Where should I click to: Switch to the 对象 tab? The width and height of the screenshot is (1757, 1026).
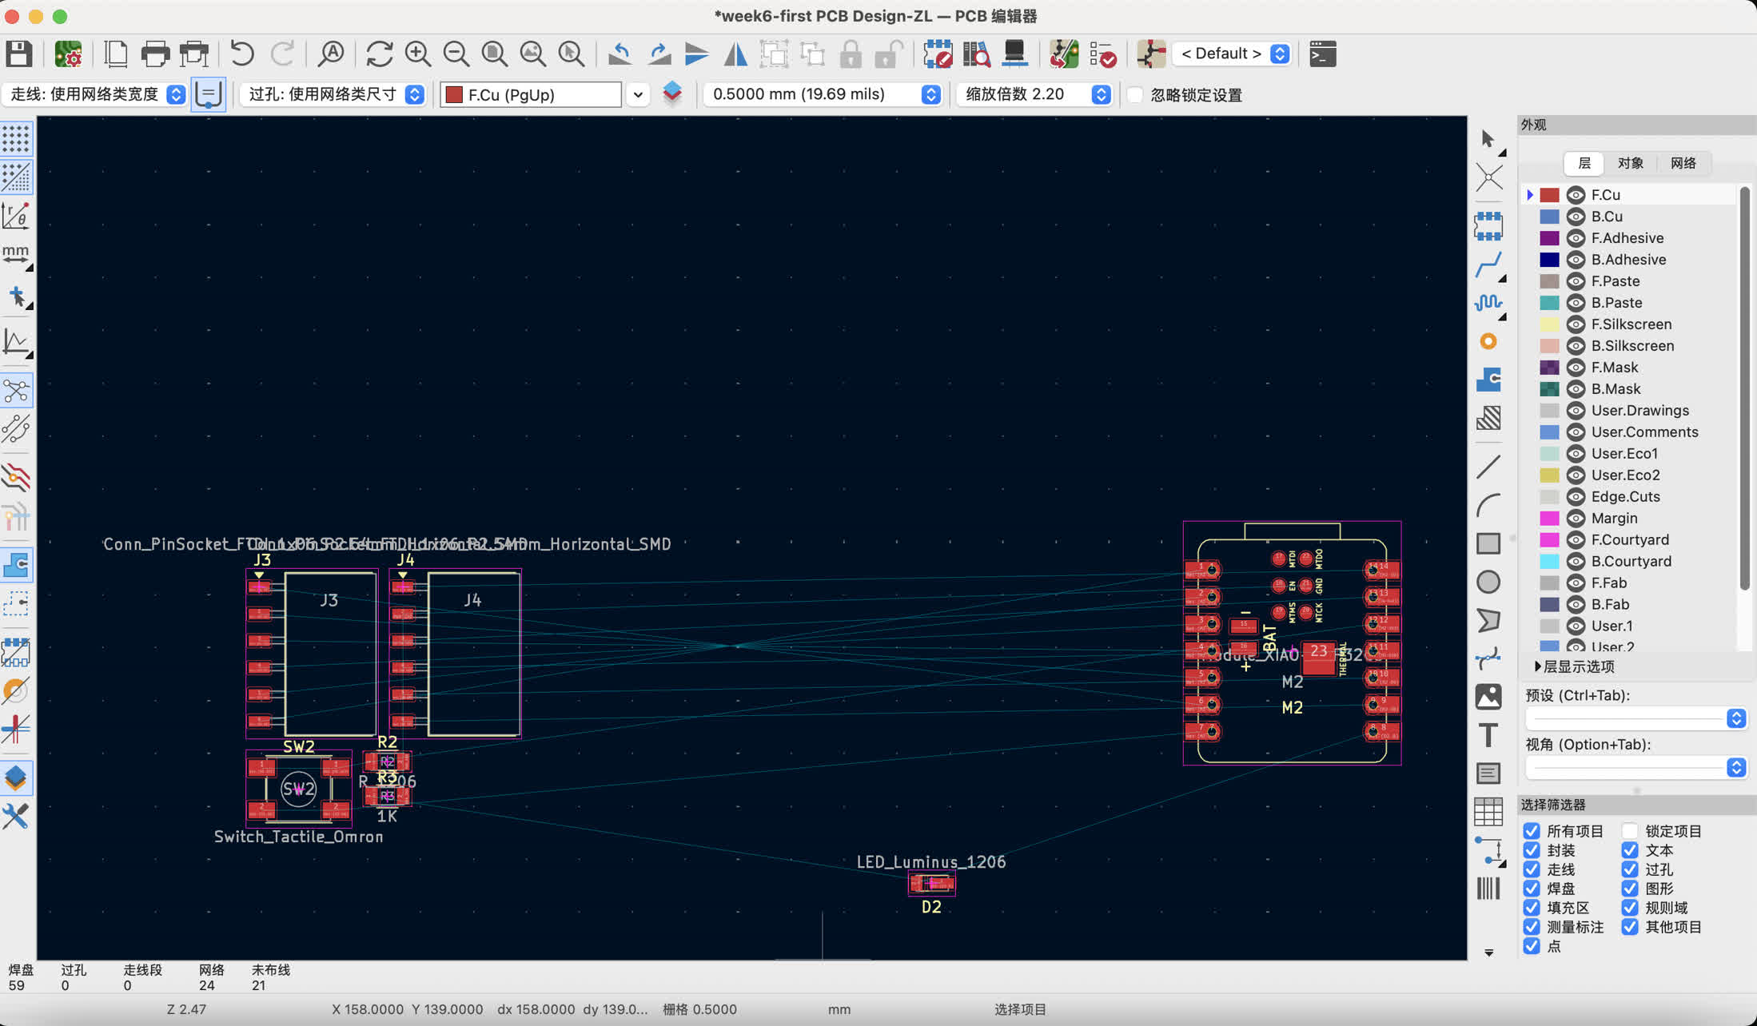[x=1630, y=163]
